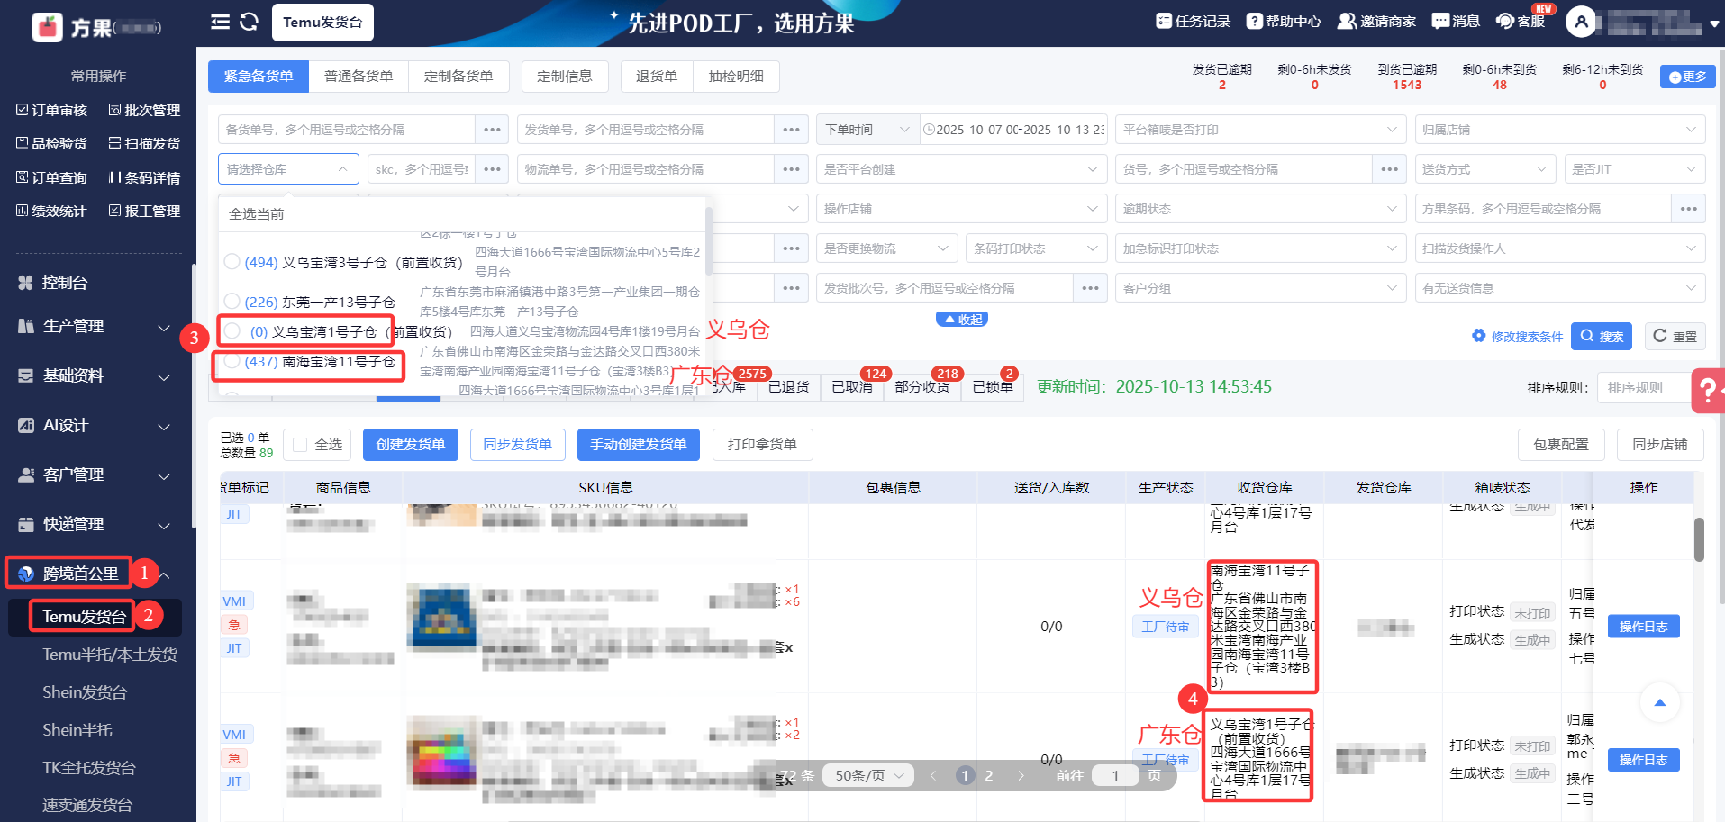This screenshot has width=1725, height=822.
Task: Toggle the sidebar hamburger menu icon
Action: pyautogui.click(x=220, y=22)
